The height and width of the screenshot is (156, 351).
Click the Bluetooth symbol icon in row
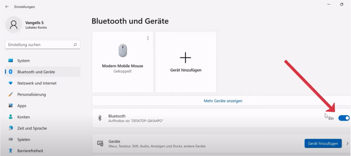point(99,118)
